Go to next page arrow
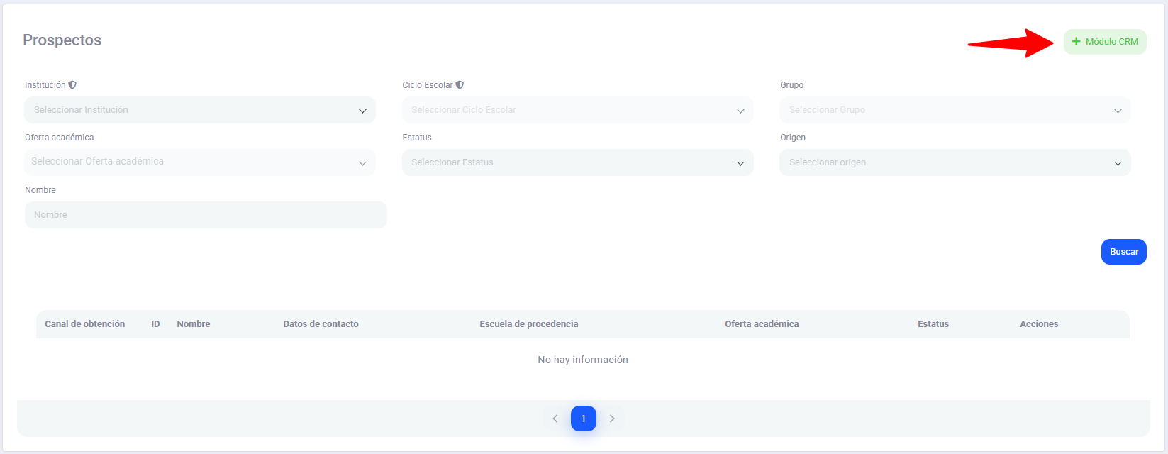 coord(612,419)
